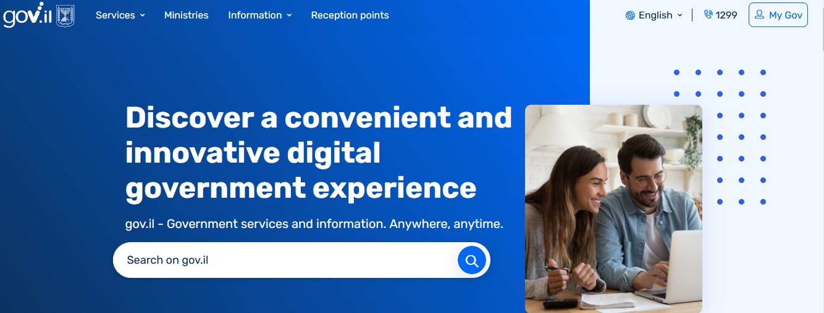The height and width of the screenshot is (313, 824).
Task: Click the gov.il tagline about services anywhere, anytime
Action: point(314,224)
